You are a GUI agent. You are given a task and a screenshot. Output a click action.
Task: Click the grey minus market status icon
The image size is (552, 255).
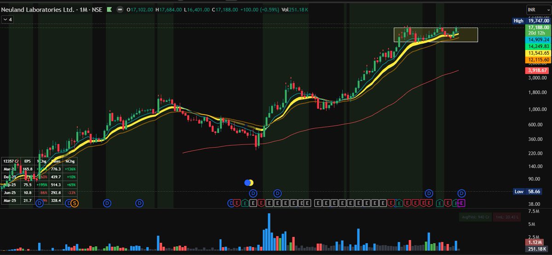120,9
